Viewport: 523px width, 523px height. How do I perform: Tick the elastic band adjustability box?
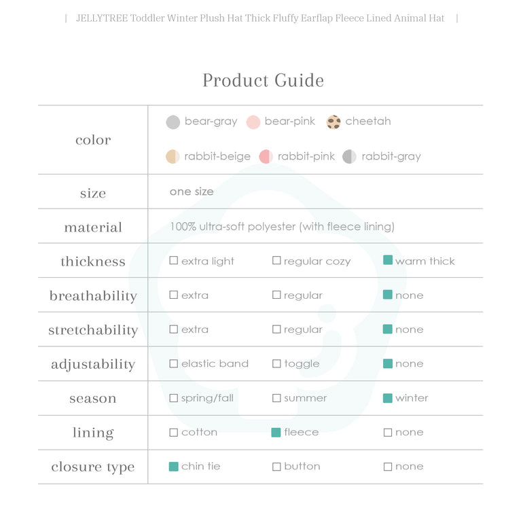point(174,364)
